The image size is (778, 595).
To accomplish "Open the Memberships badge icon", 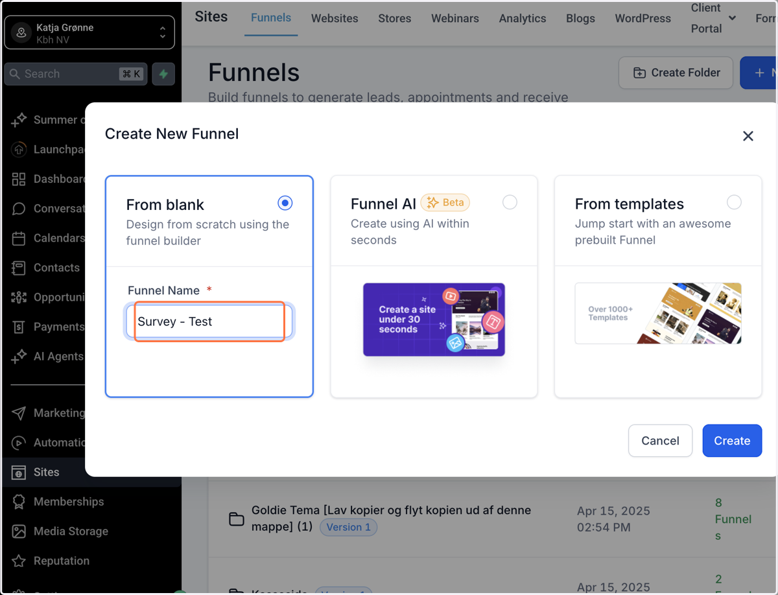I will 19,502.
